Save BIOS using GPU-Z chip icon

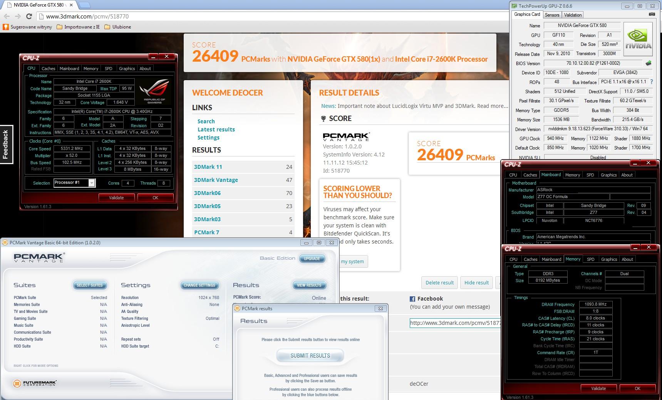(x=649, y=63)
